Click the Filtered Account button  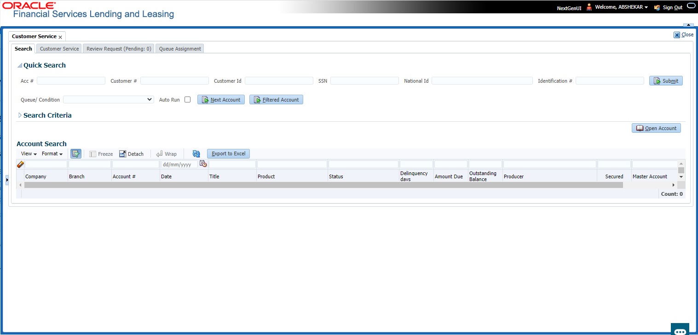[x=276, y=100]
